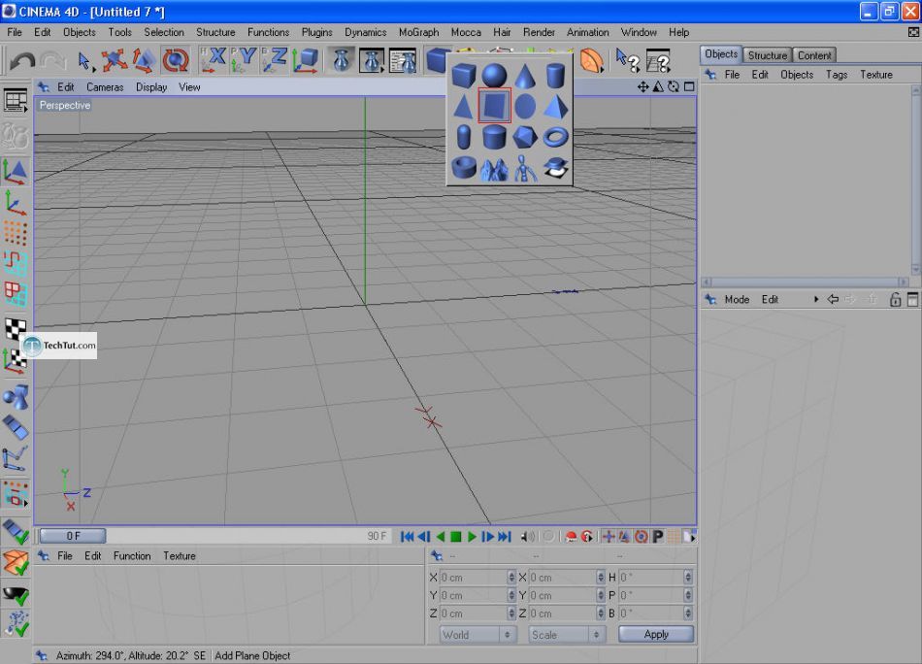This screenshot has height=664, width=922.
Task: Add a Cone primitive from the palette
Action: click(524, 76)
